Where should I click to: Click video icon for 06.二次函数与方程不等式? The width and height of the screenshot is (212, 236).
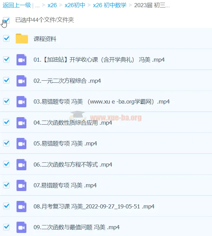tap(22, 164)
